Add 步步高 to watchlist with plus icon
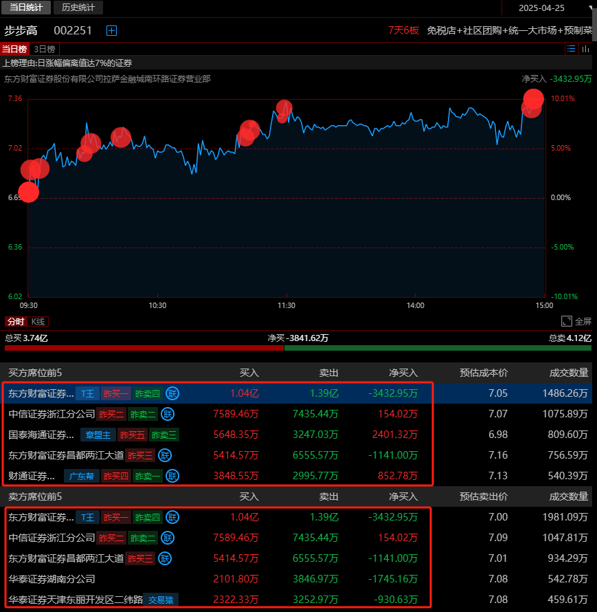The width and height of the screenshot is (597, 612). (x=111, y=30)
